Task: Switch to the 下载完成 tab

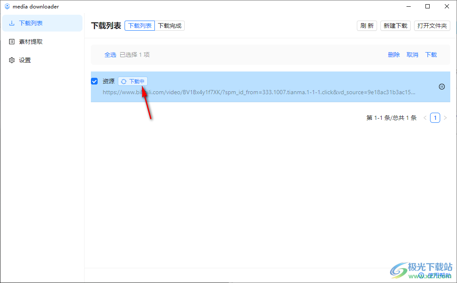Action: point(170,26)
